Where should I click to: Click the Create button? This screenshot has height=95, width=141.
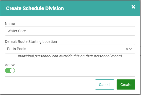(x=126, y=84)
